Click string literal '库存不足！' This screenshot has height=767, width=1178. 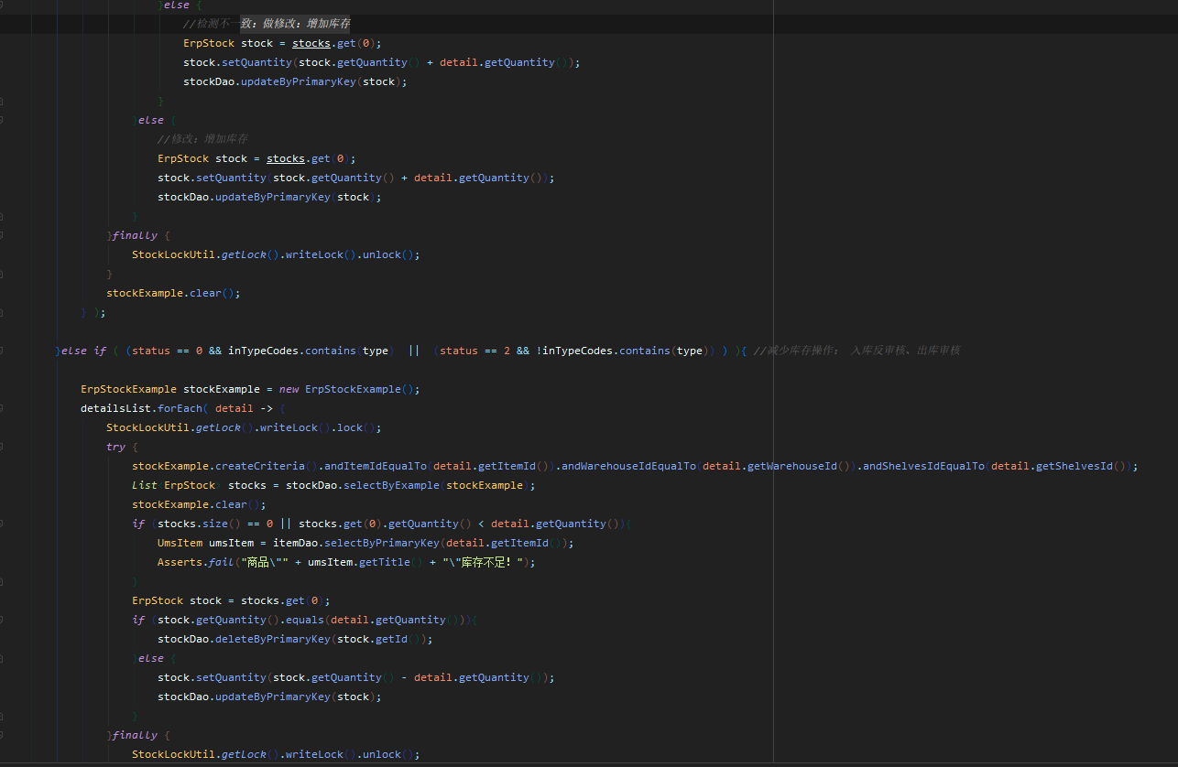(x=485, y=562)
